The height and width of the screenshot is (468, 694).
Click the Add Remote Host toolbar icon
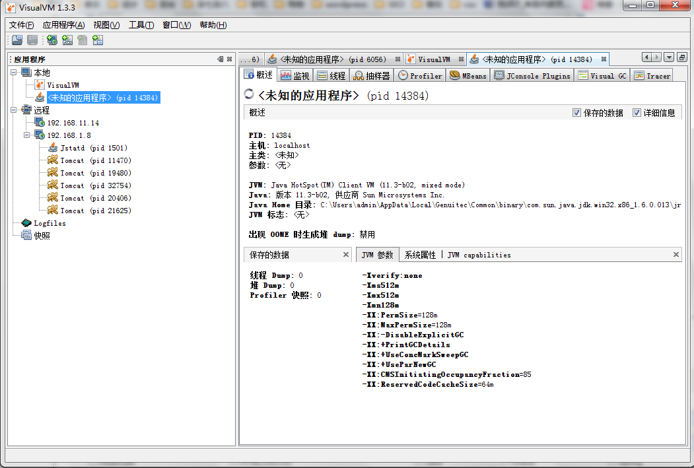[52, 40]
